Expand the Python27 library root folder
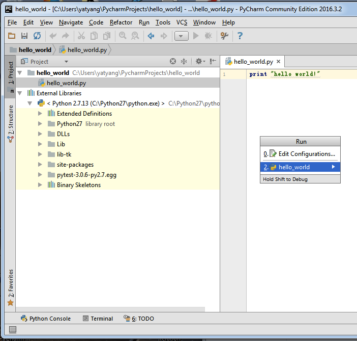The width and height of the screenshot is (357, 341). 40,124
